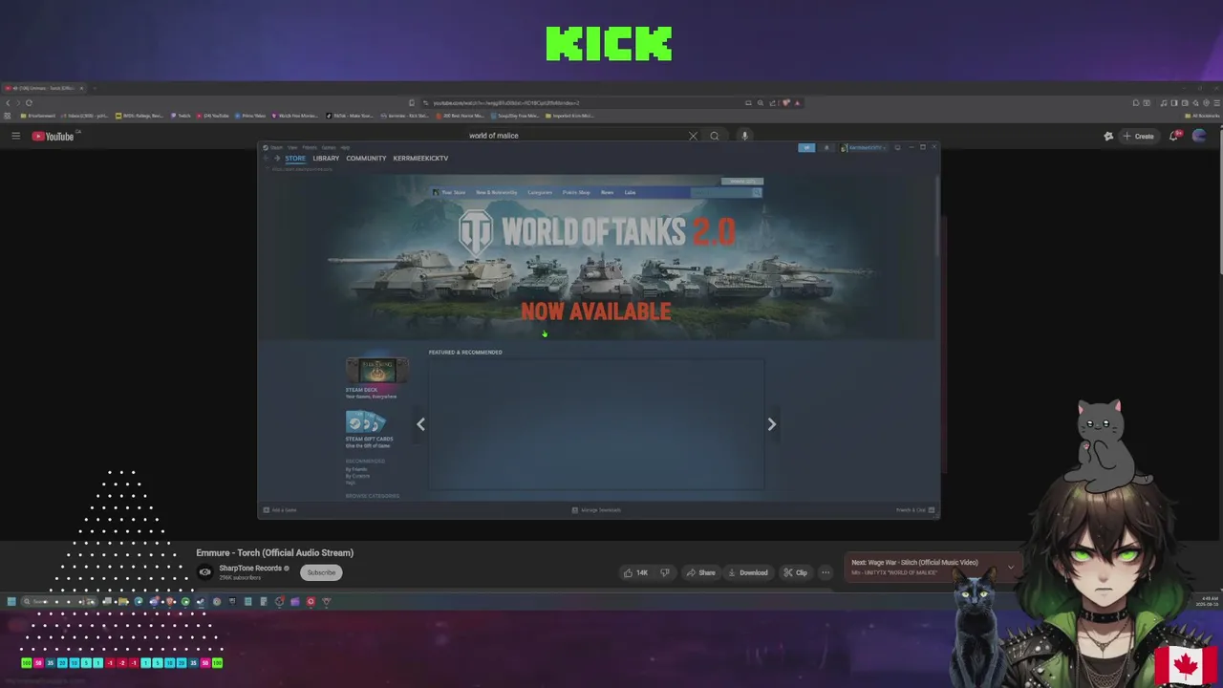Click the browser address bar URL
This screenshot has width=1223, height=688.
(x=506, y=103)
